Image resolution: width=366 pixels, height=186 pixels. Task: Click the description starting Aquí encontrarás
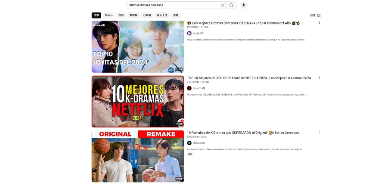tap(245, 149)
